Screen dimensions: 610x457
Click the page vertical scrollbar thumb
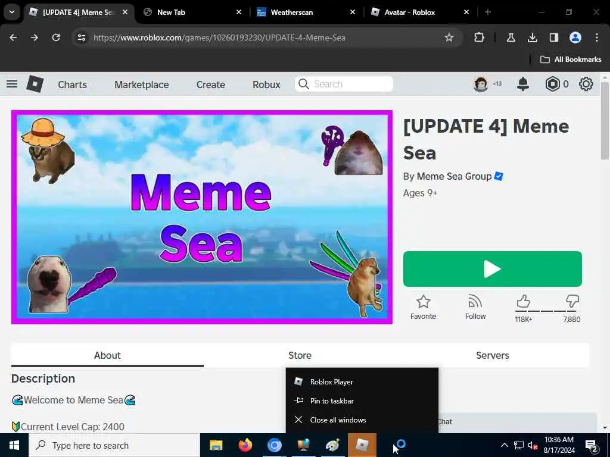tap(605, 120)
